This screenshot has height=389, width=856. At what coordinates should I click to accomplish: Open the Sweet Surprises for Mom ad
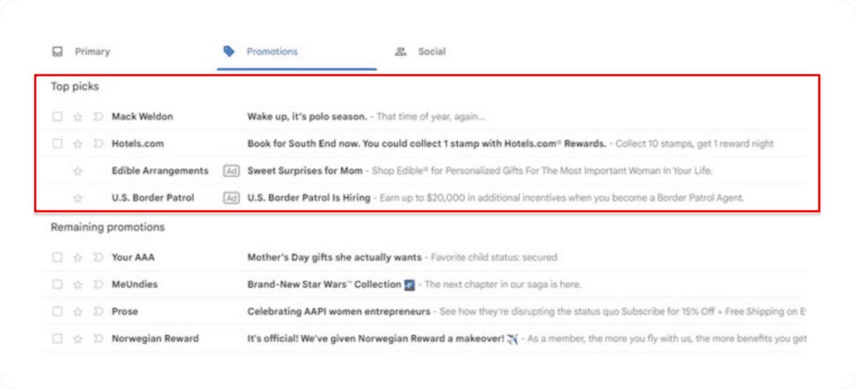[x=305, y=171]
